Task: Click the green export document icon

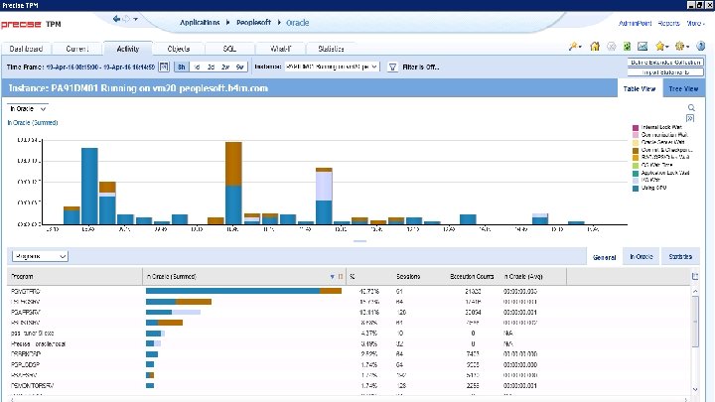Action: click(627, 46)
